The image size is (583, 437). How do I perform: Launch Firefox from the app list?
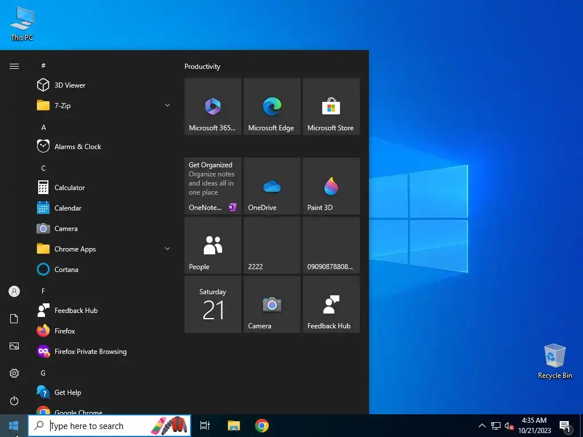tap(104, 331)
